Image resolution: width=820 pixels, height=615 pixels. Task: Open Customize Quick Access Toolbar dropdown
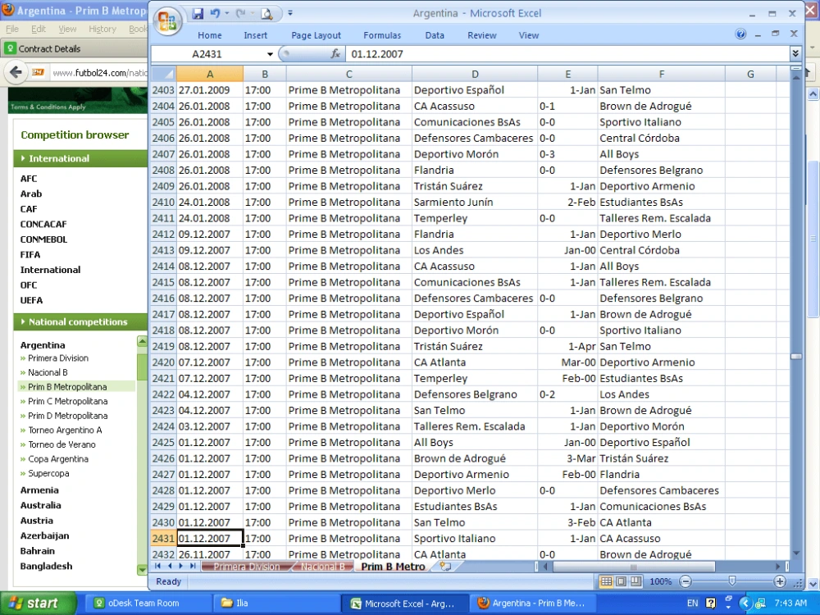pyautogui.click(x=290, y=14)
